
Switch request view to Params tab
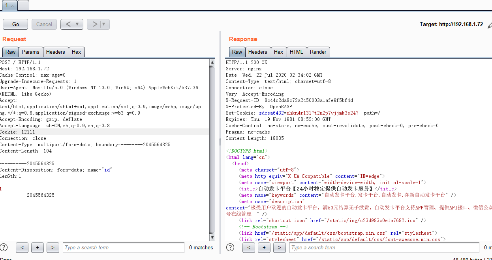pyautogui.click(x=30, y=52)
